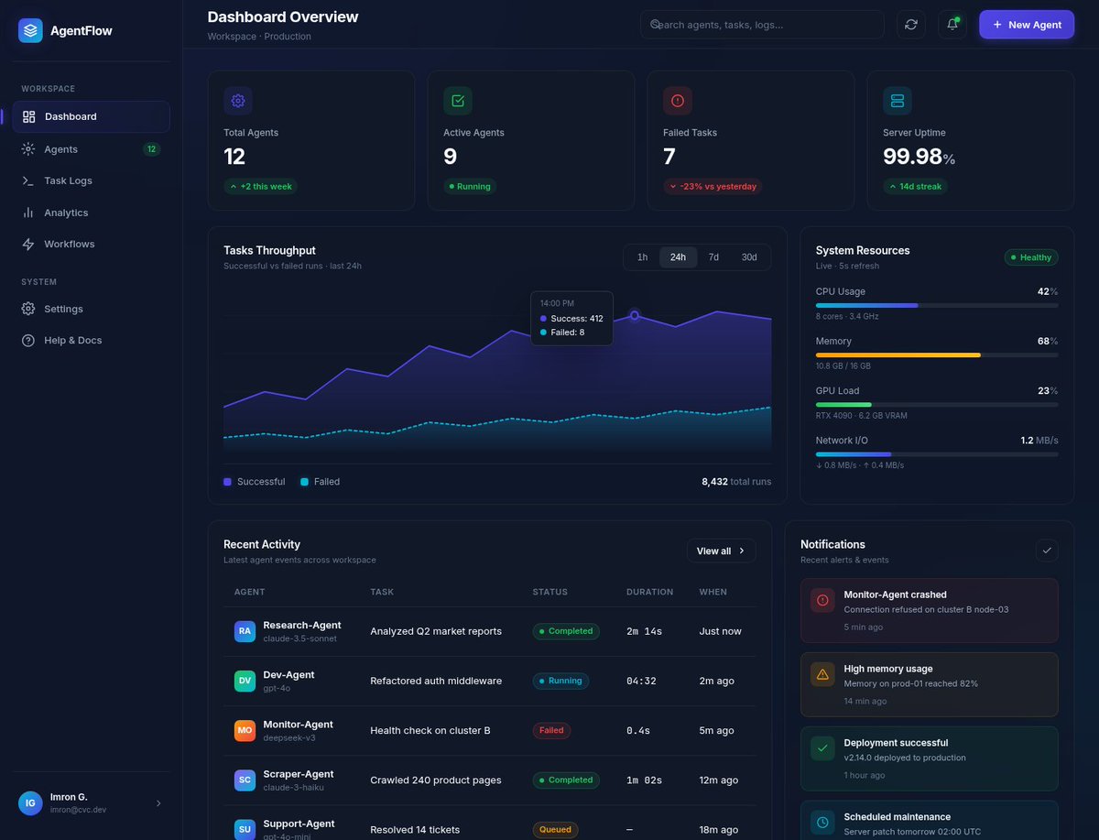Click the WHEN column header
Image resolution: width=1099 pixels, height=840 pixels.
pyautogui.click(x=713, y=592)
